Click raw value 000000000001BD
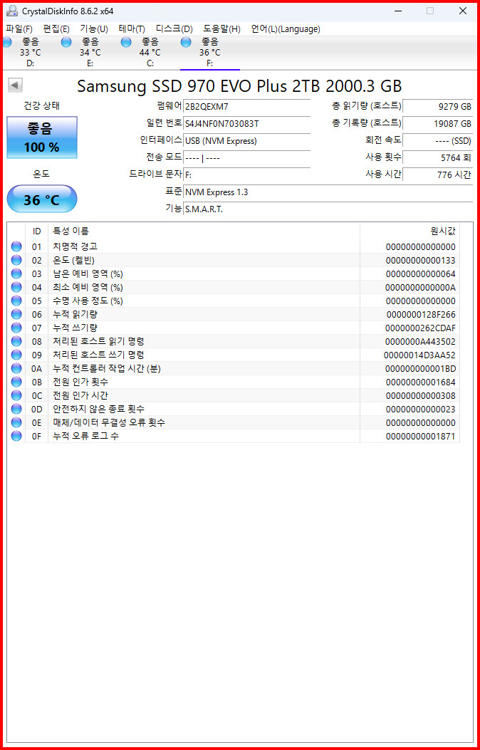480x750 pixels. [x=420, y=369]
